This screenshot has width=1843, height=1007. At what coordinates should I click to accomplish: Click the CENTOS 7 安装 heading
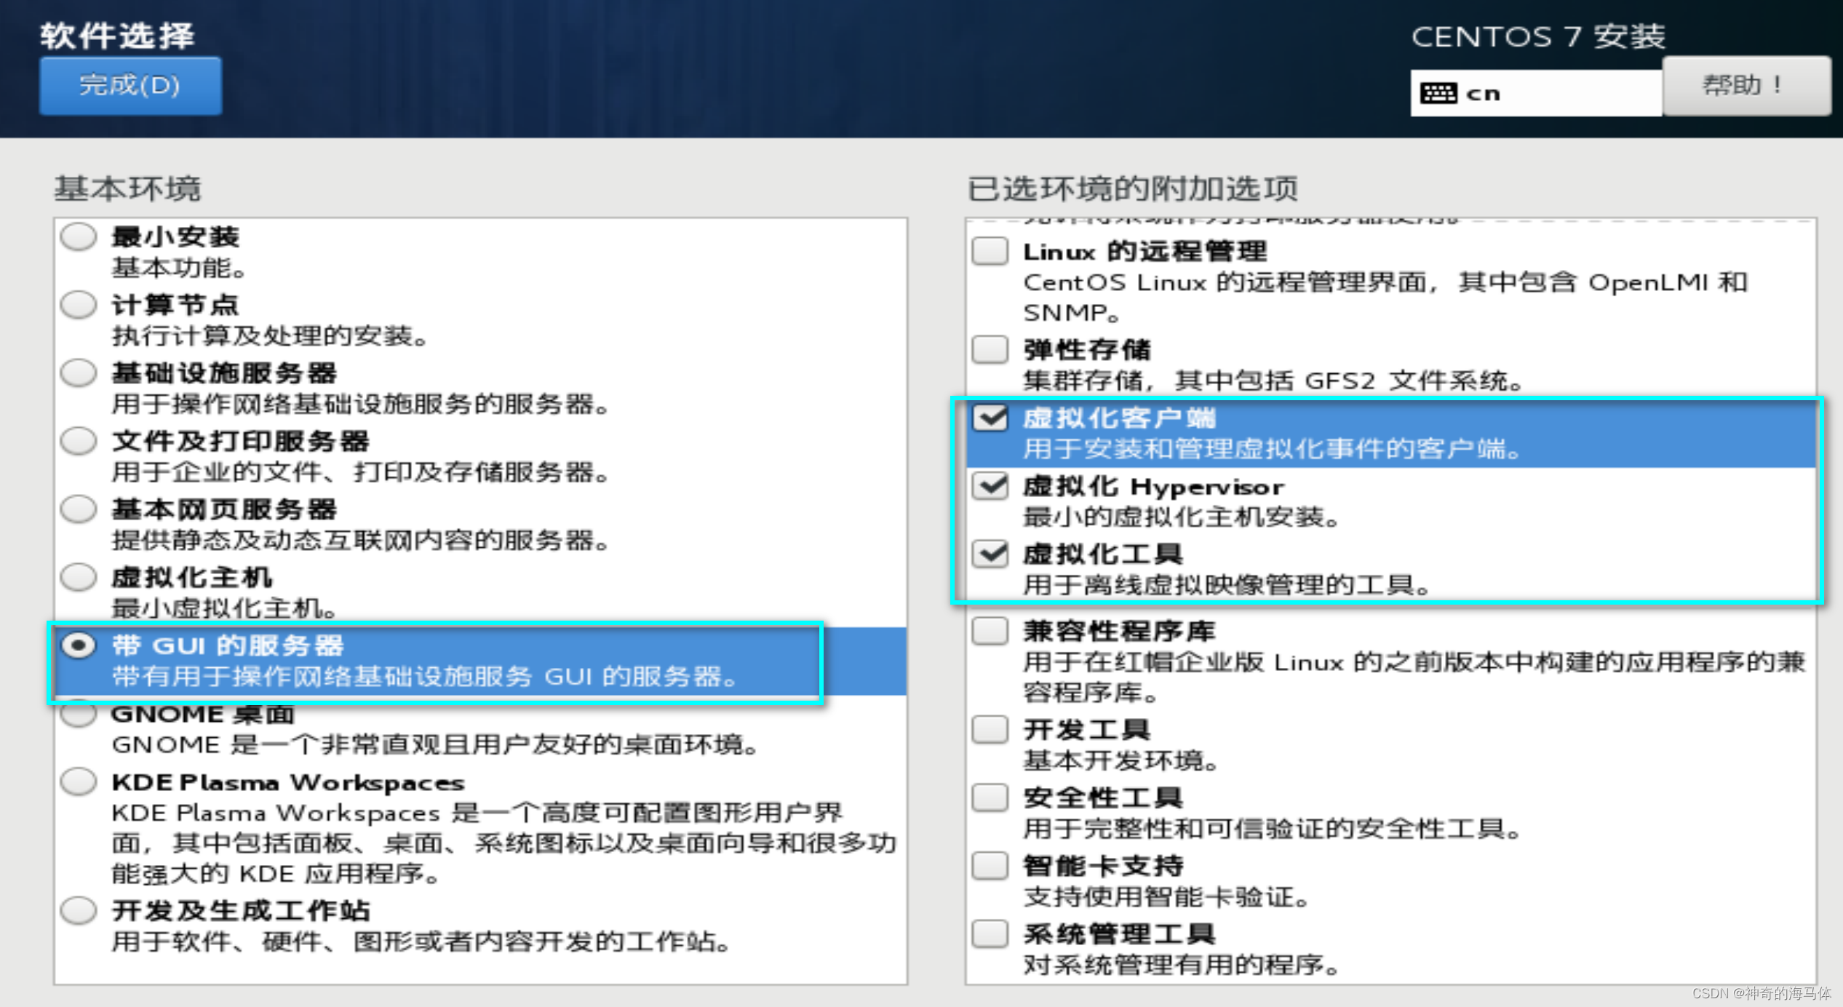pos(1538,36)
